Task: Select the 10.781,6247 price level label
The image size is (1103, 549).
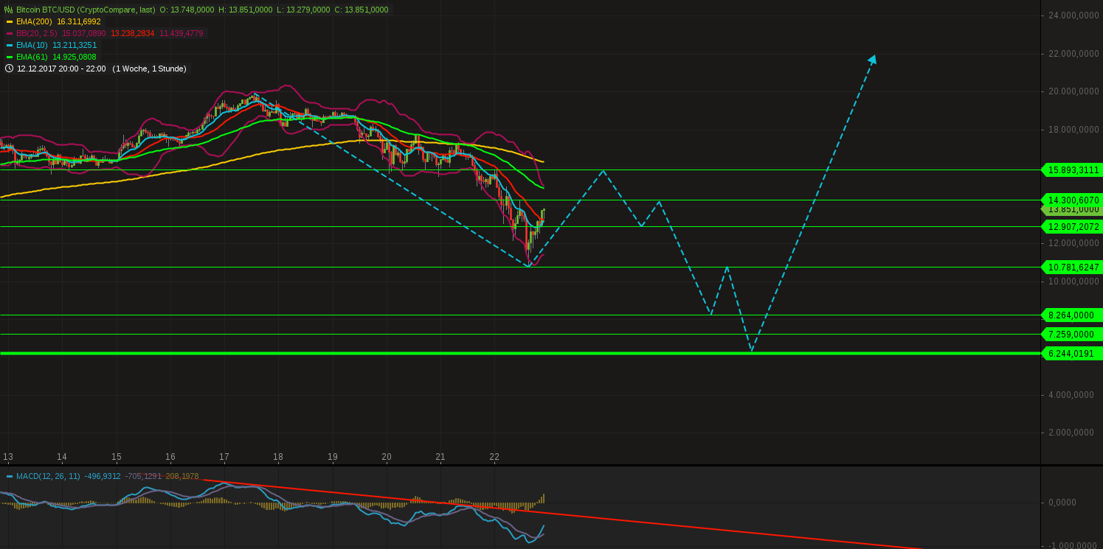Action: (x=1072, y=267)
